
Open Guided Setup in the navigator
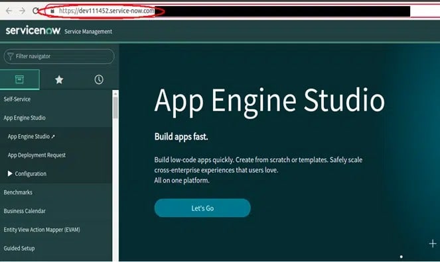pos(19,248)
